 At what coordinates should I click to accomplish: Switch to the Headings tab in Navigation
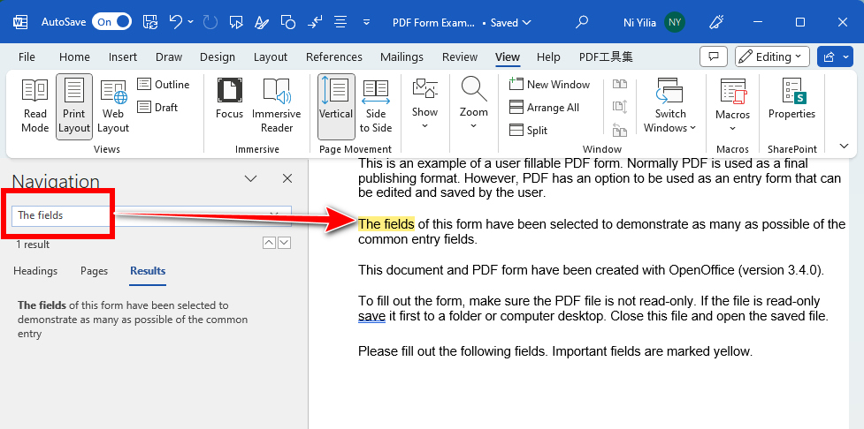coord(35,271)
